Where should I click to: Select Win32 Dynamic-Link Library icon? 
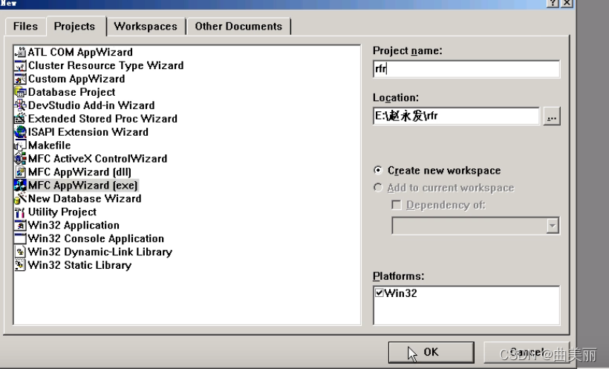pos(20,252)
